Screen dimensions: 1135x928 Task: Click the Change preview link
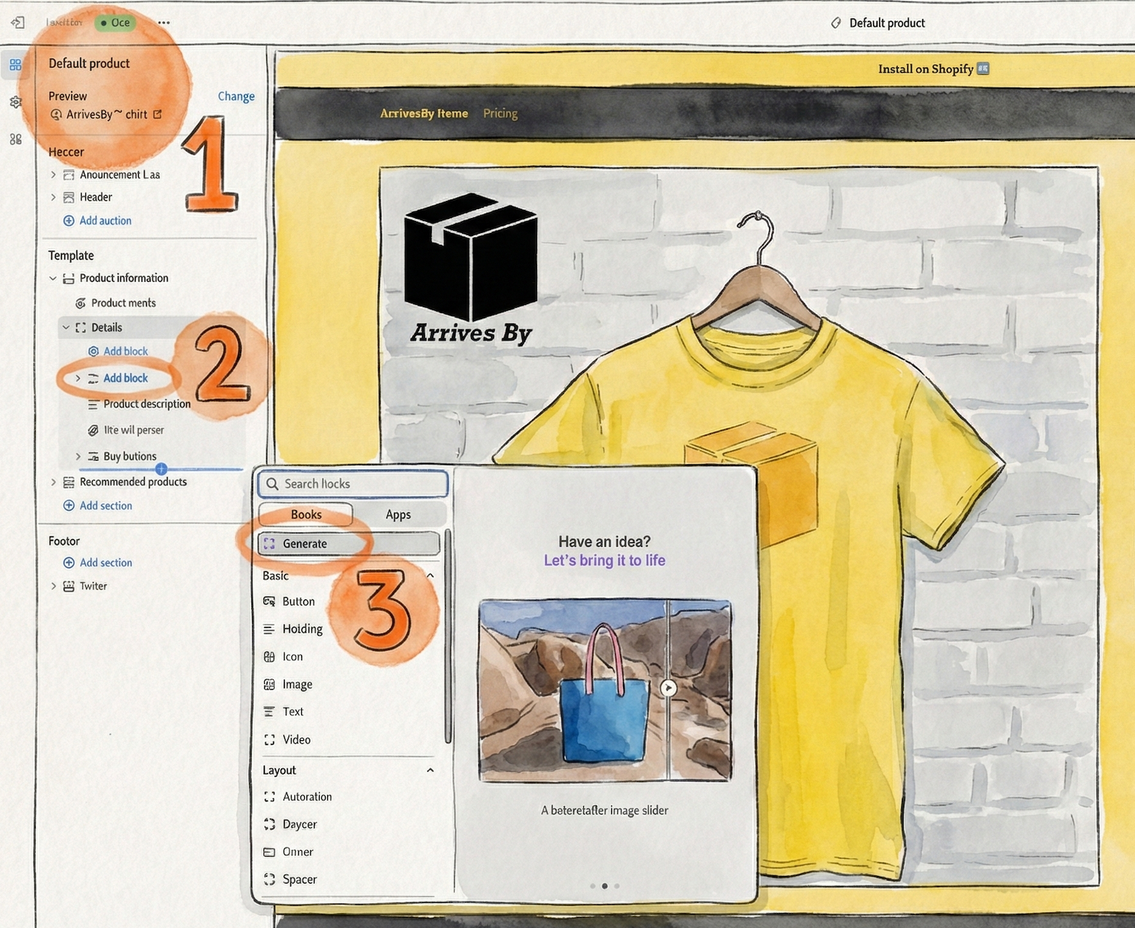tap(236, 96)
